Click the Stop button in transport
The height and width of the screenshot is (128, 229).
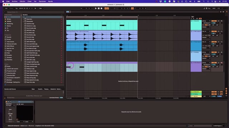[x=99, y=9]
